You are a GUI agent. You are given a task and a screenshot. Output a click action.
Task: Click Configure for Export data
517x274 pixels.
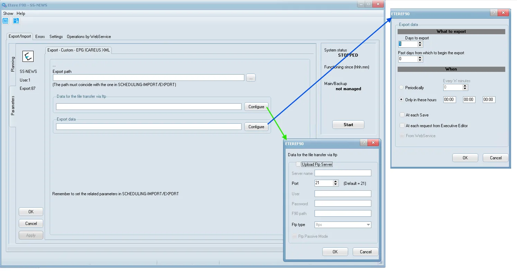pyautogui.click(x=256, y=127)
